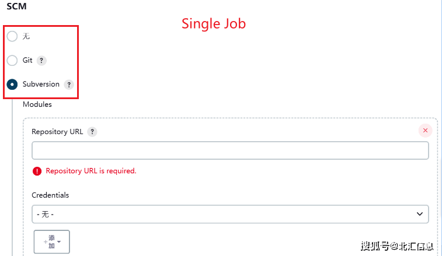
Task: Click into the Repository URL text field
Action: tap(230, 150)
